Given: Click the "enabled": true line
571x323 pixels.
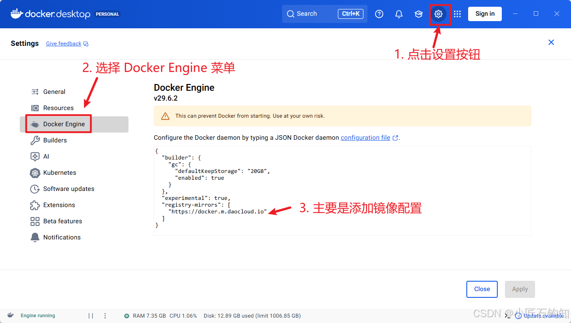Looking at the screenshot, I should [x=199, y=178].
